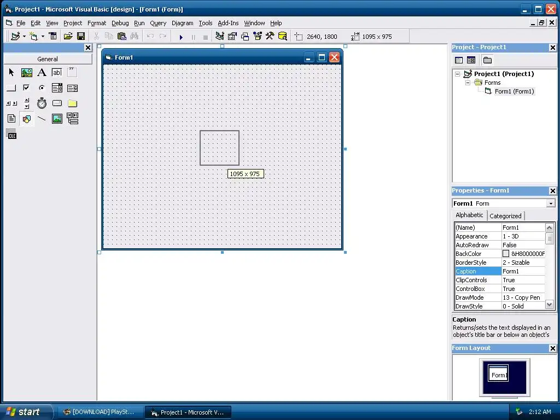Select the OLE container tool
This screenshot has height=420, width=560.
[11, 135]
